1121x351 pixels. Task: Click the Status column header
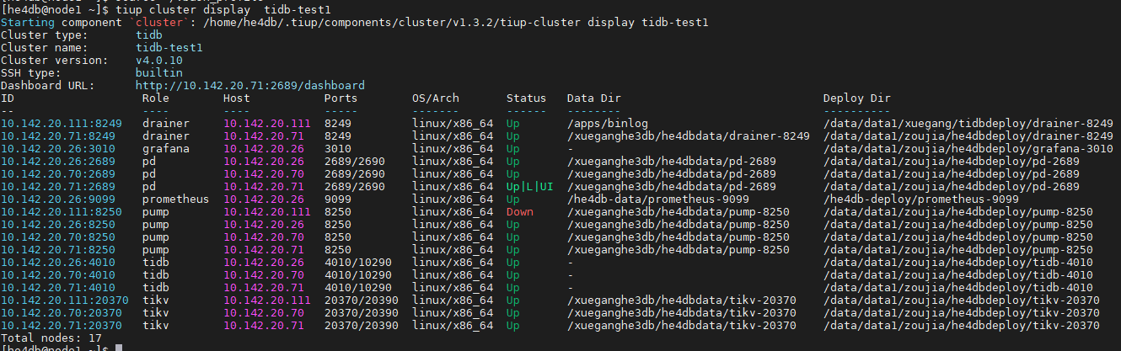pos(527,98)
